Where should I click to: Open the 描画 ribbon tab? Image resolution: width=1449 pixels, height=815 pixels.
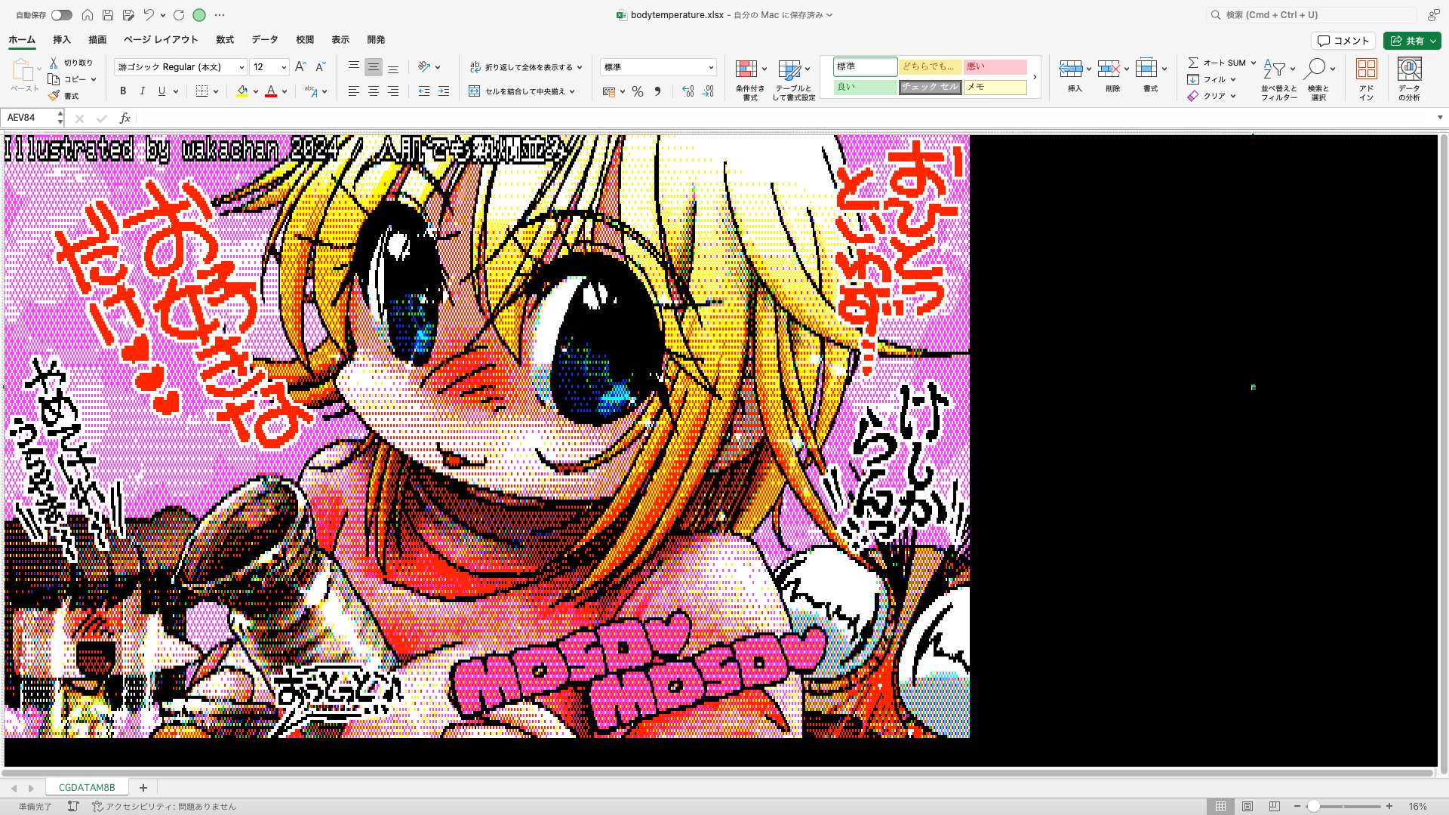[x=97, y=40]
